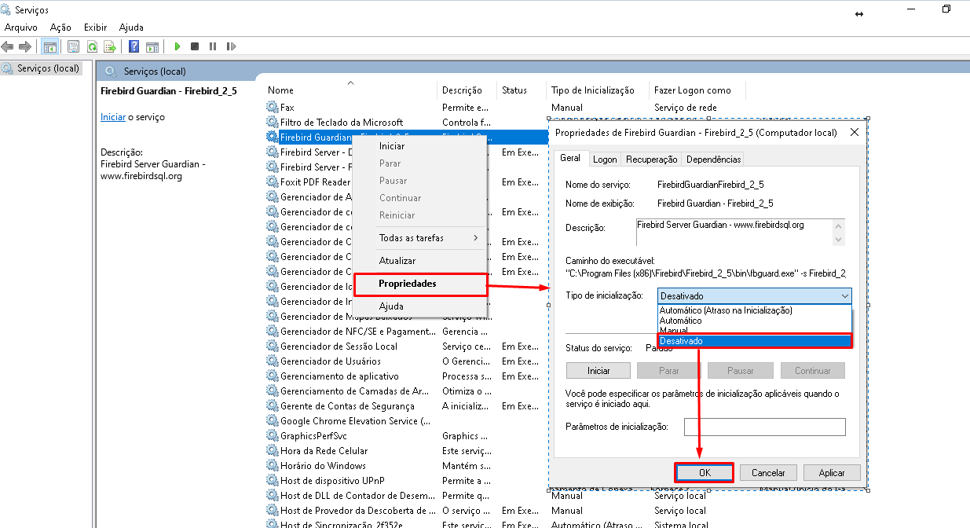Screen dimensions: 970x528
Task: Choose Propriedades in the context menu
Action: [420, 284]
